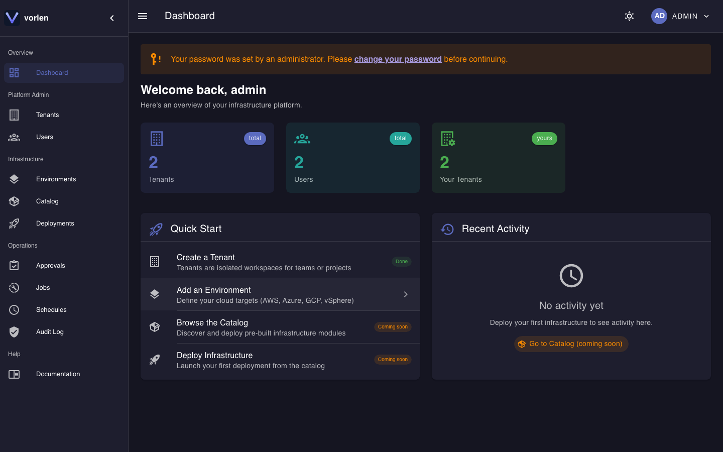
Task: Click the Go to Catalog (coming soon) button
Action: (571, 344)
